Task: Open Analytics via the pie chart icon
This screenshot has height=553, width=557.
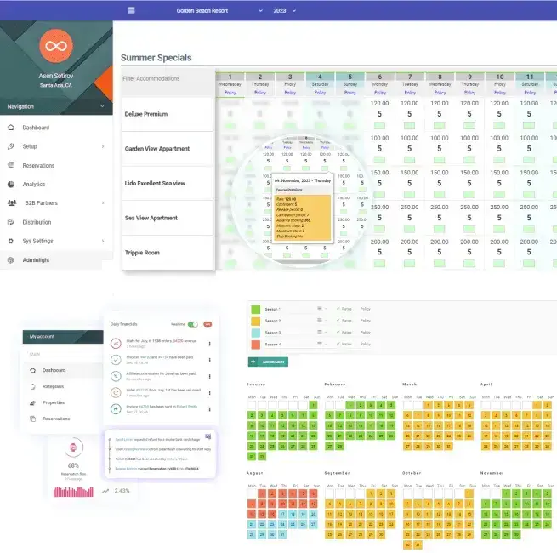Action: [11, 184]
